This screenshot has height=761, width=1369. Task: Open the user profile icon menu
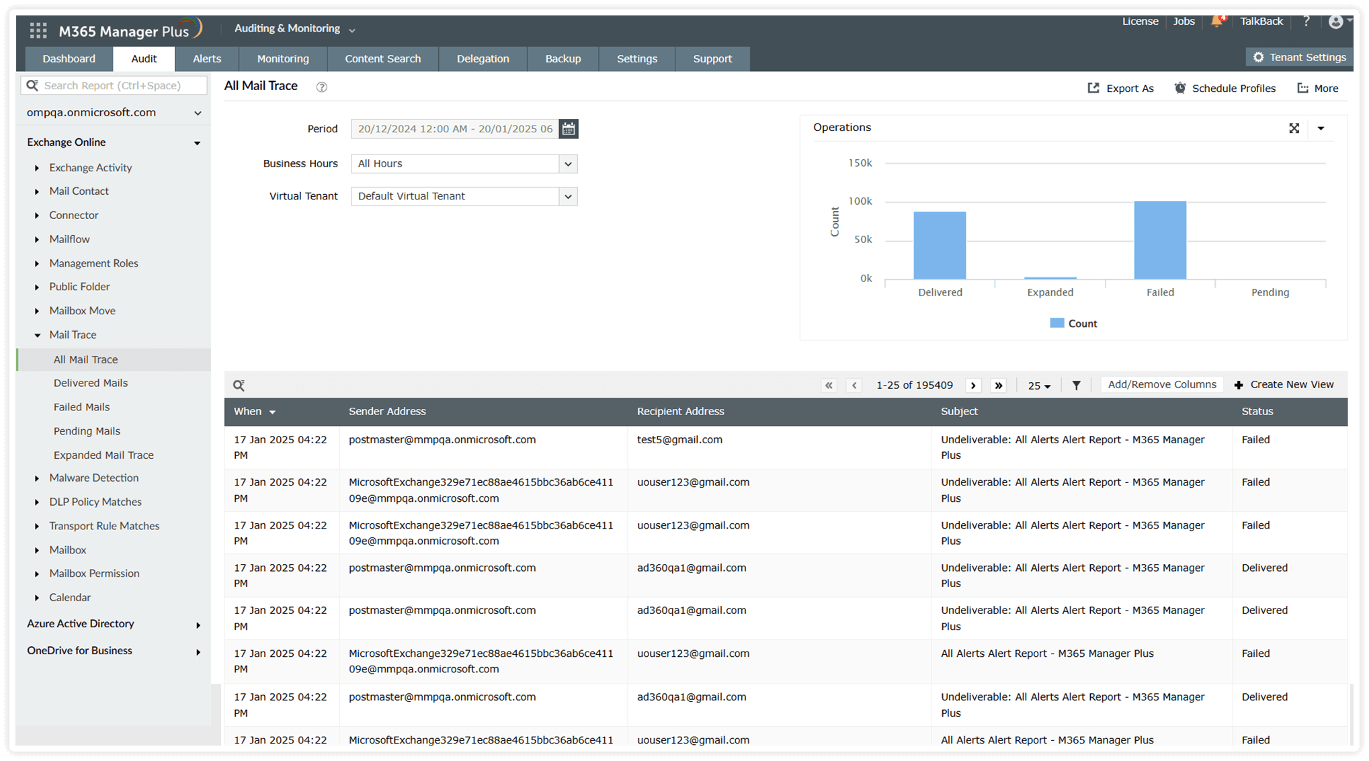(1336, 21)
